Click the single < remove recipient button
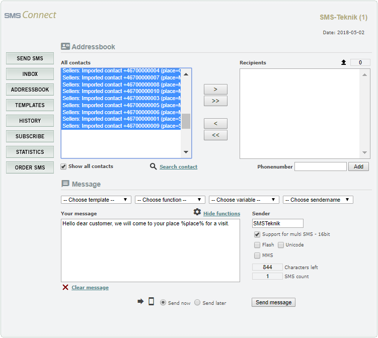This screenshot has height=338, width=378. [x=215, y=124]
